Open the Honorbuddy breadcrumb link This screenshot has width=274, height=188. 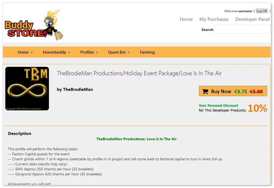[x=54, y=52]
